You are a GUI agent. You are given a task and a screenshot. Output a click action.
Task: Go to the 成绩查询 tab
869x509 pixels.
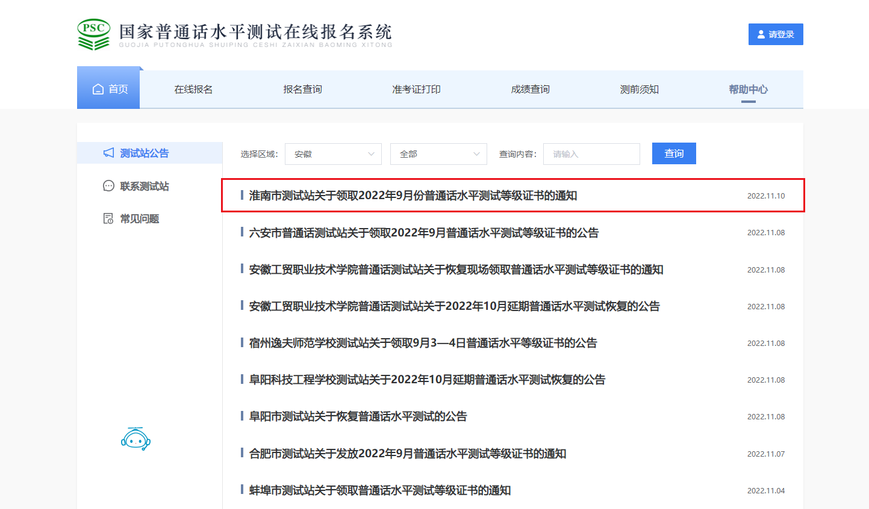(x=530, y=89)
